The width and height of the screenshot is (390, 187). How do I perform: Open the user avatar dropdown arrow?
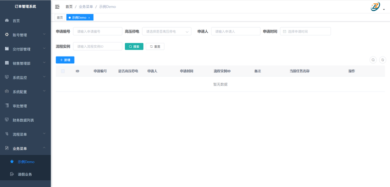tap(384, 9)
